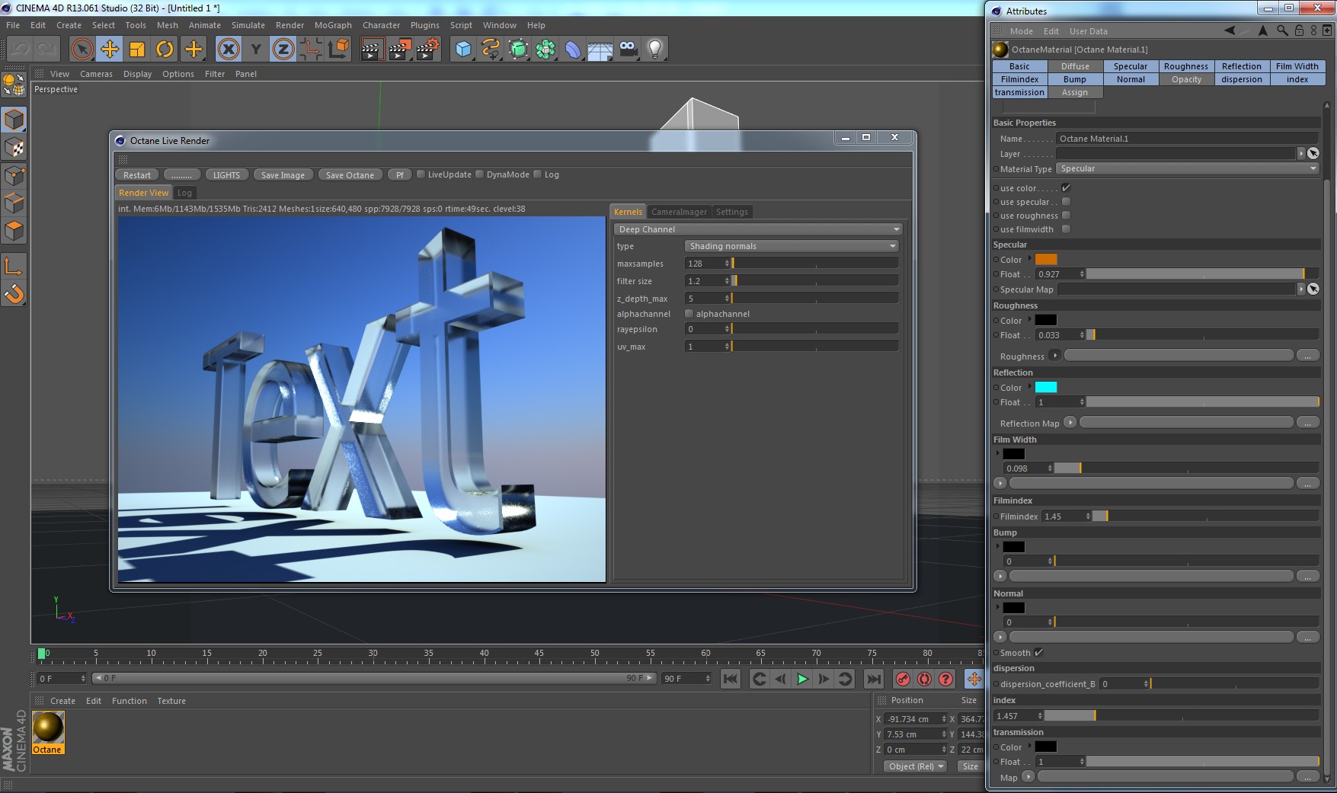Click the Render View clapperboard icon

373,50
